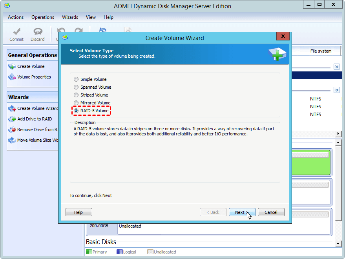Open the Volume Properties icon
Viewport: 345px width, 259px height.
(12, 77)
